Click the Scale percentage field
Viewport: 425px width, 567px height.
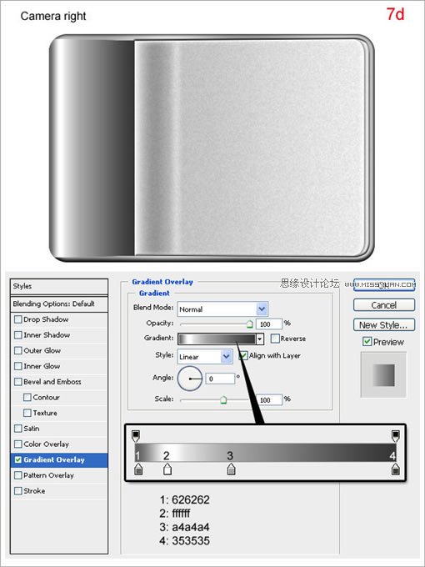coord(268,400)
